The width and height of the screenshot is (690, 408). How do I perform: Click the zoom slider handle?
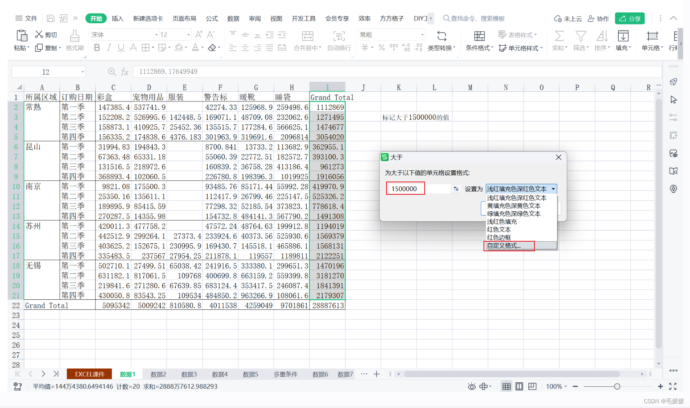tap(617, 386)
